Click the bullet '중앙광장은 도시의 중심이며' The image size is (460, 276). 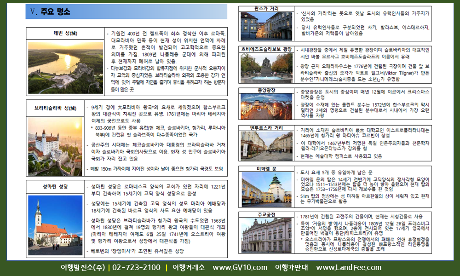tap(362, 94)
